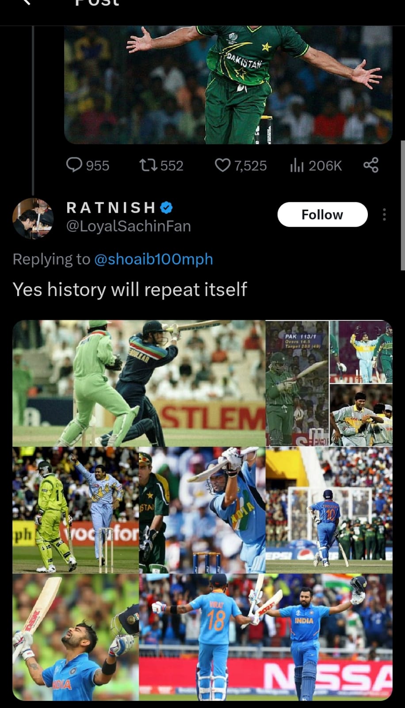405x708 pixels.
Task: View the Virat Kohli celebration image
Action: pos(75,641)
